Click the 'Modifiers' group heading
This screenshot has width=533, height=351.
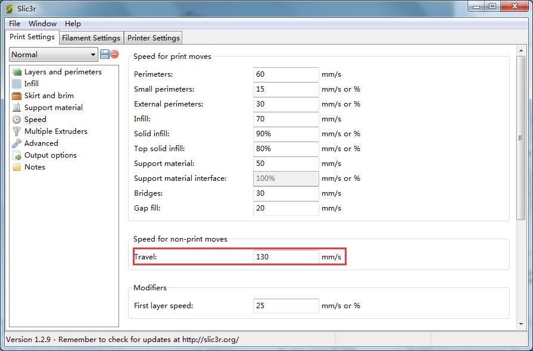150,288
